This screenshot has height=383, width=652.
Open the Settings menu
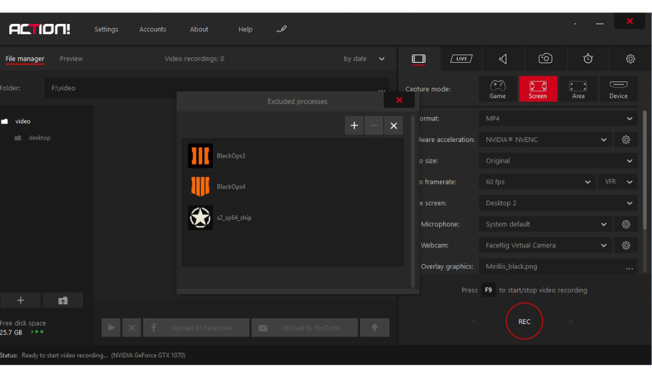tap(106, 29)
